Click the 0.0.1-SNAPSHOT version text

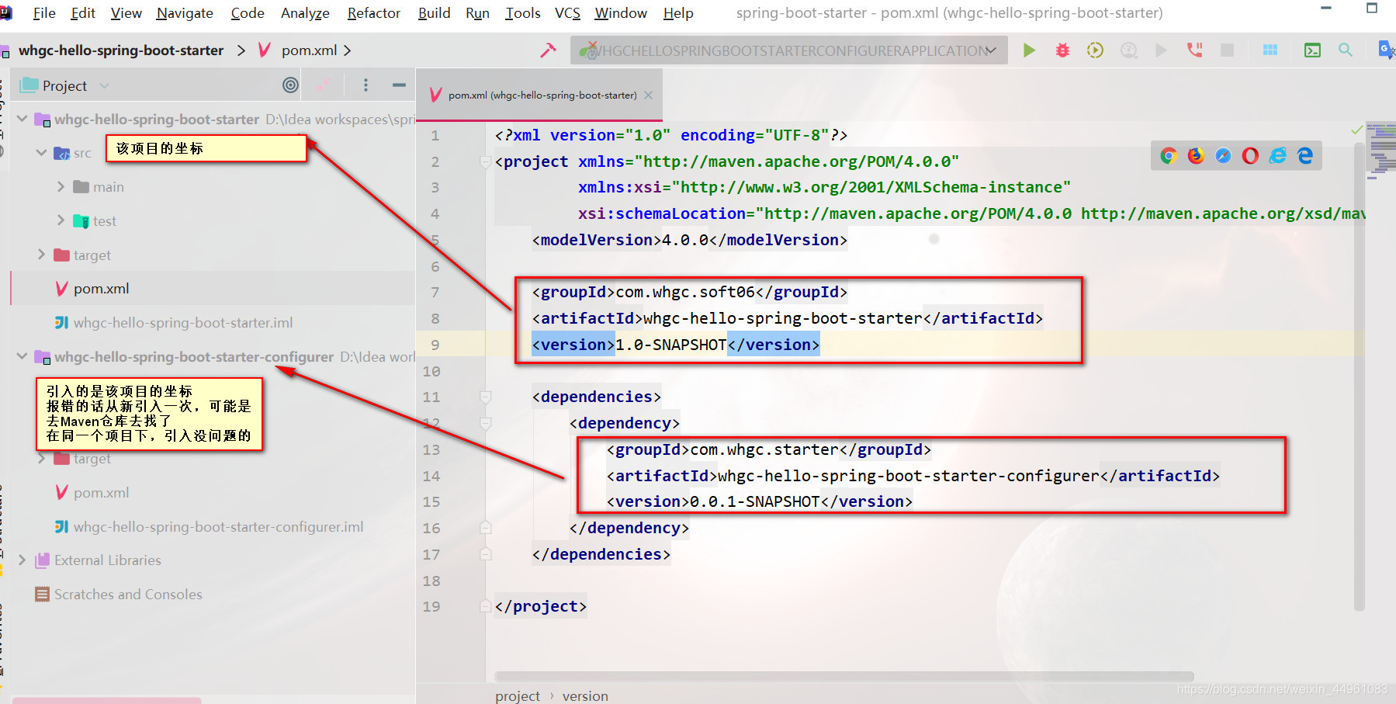coord(755,501)
